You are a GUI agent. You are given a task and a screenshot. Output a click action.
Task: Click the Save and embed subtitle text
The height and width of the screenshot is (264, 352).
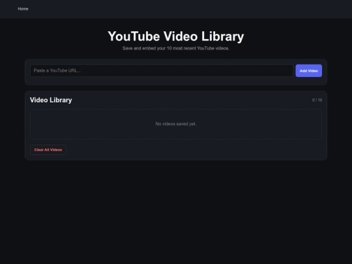click(176, 48)
